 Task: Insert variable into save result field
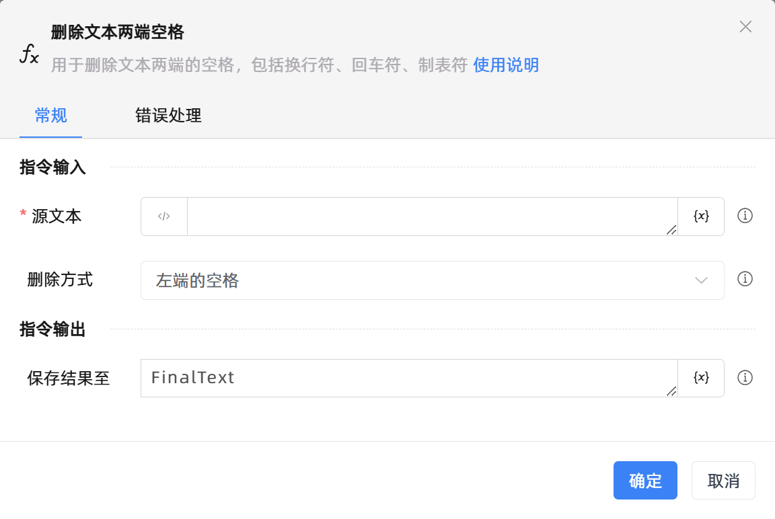pyautogui.click(x=701, y=378)
